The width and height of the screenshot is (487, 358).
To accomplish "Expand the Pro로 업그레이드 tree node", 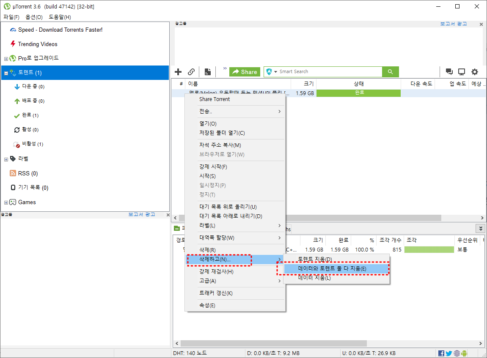I will tap(6, 59).
